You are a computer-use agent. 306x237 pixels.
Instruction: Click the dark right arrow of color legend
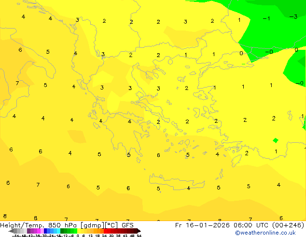139,231
